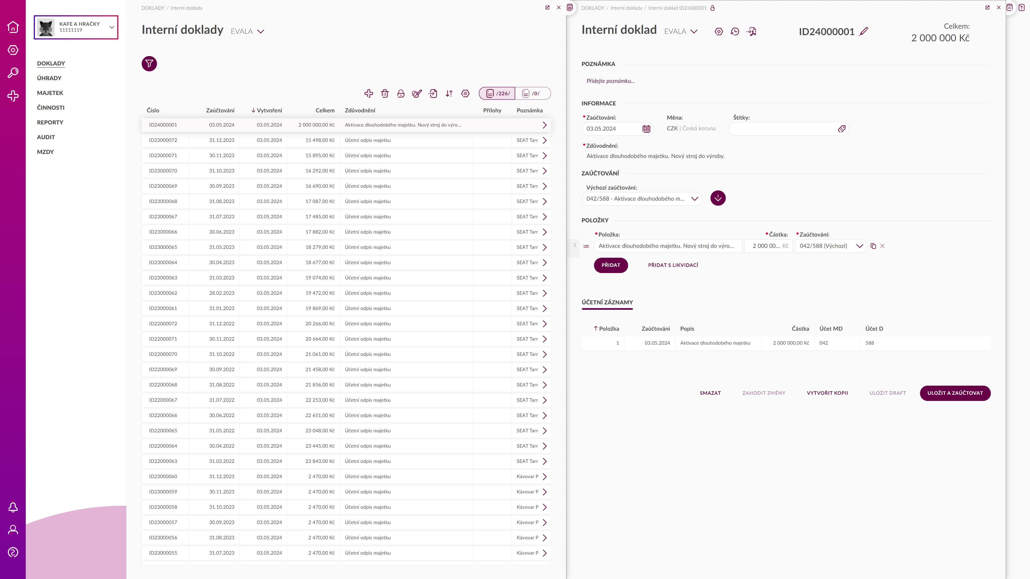Click the lock icon in list toolbar
The height and width of the screenshot is (579, 1030).
coord(401,94)
